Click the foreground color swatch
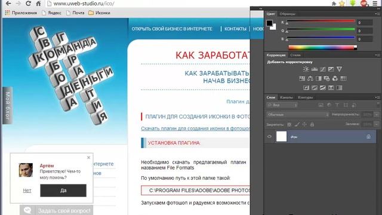The width and height of the screenshot is (382, 215). [269, 23]
